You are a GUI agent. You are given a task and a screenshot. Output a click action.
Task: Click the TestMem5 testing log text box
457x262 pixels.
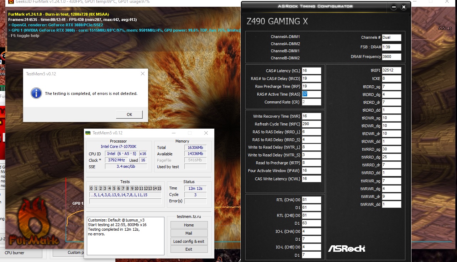point(126,236)
